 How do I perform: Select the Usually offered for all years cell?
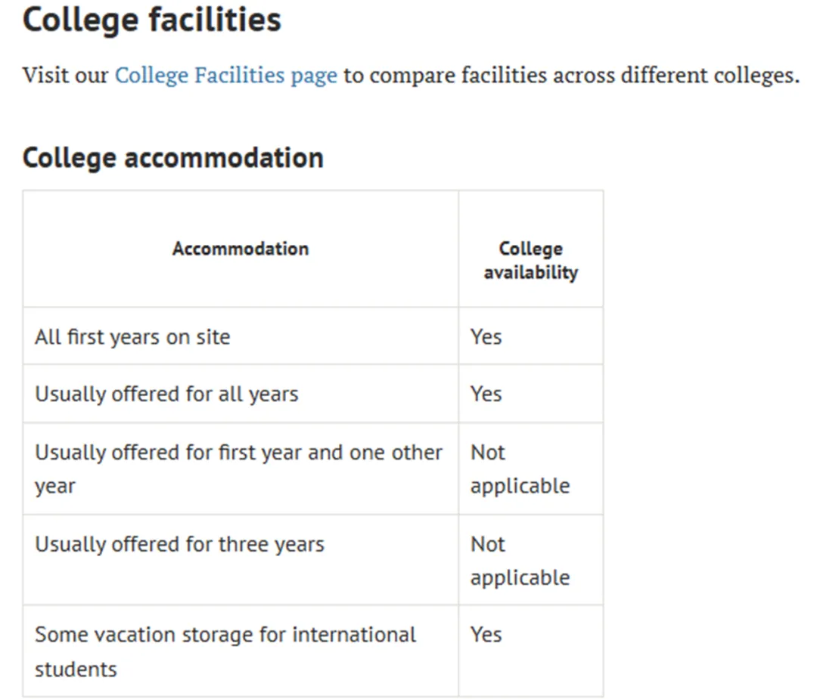coord(241,394)
